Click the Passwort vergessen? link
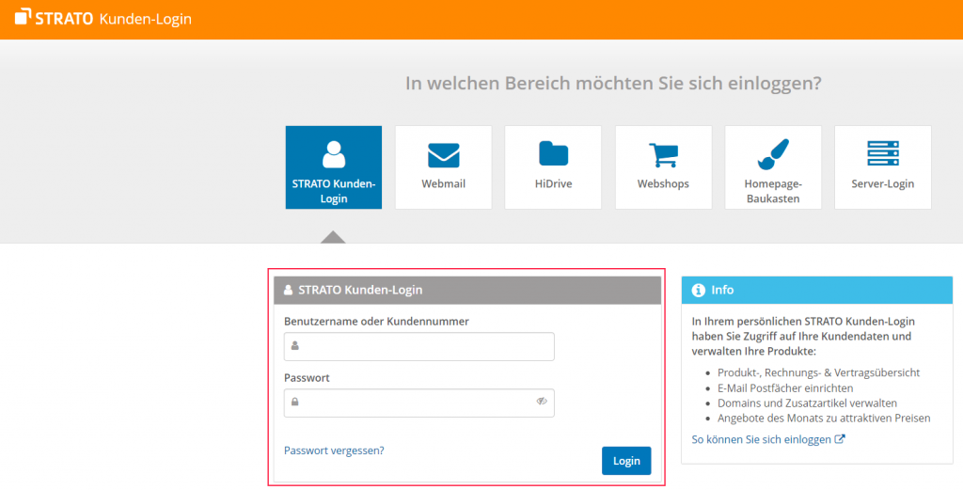This screenshot has height=490, width=963. click(x=334, y=450)
